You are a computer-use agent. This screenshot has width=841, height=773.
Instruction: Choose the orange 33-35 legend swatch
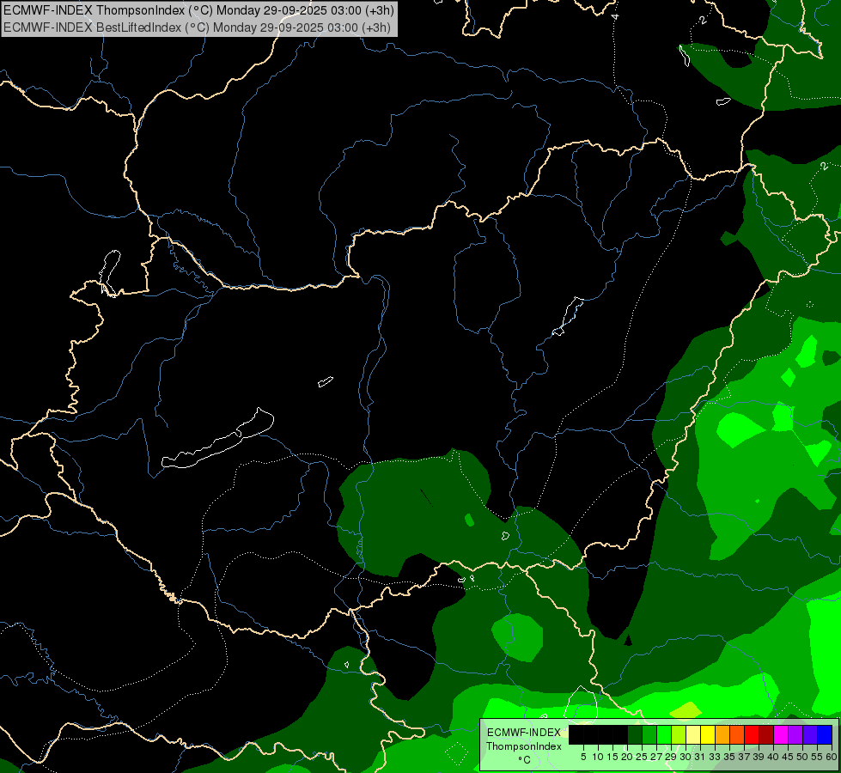(x=722, y=734)
